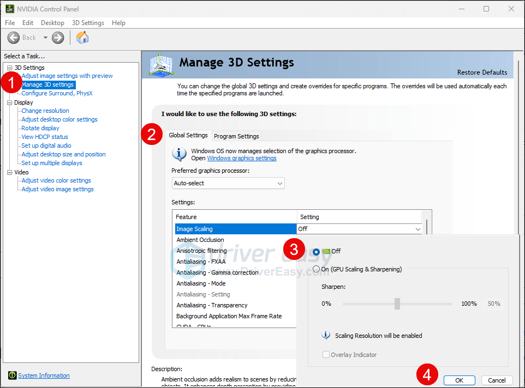Select On (GPU Scaling & Sharpening) option
Viewport: 525px width, 388px height.
pos(317,269)
